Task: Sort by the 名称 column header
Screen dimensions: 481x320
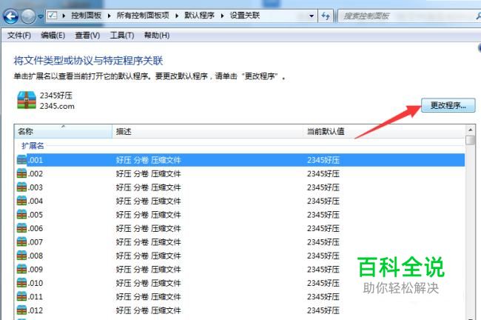Action: tap(63, 131)
